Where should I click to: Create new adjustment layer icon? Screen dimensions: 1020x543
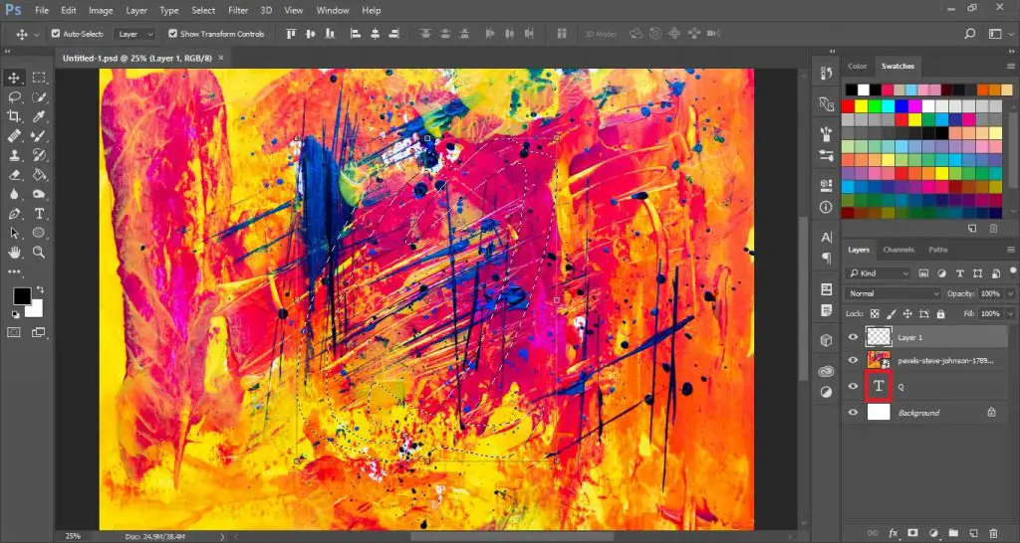click(932, 533)
